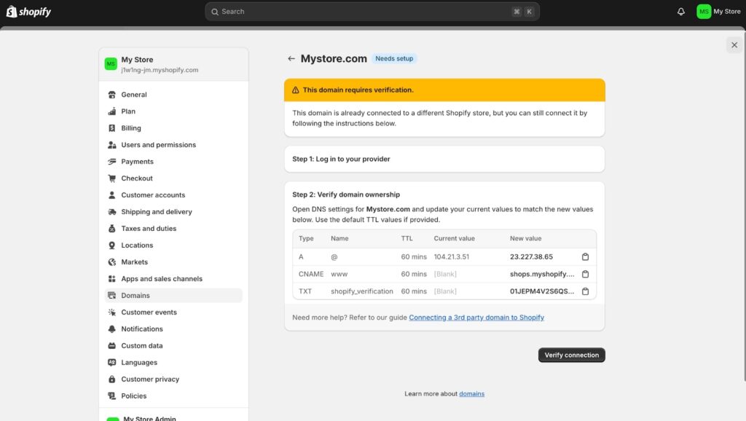Click the Shopify logo in top bar
The height and width of the screenshot is (421, 746).
(29, 12)
